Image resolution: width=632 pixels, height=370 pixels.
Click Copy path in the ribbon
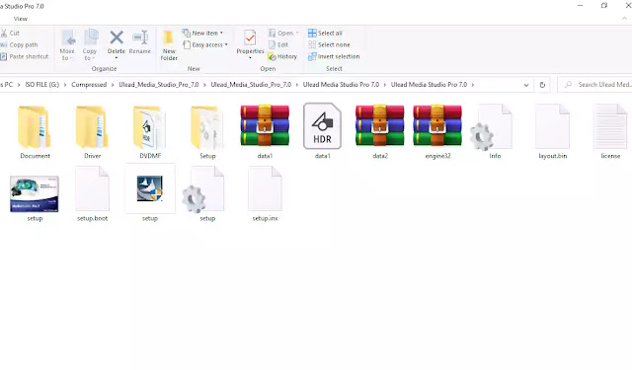click(x=19, y=44)
